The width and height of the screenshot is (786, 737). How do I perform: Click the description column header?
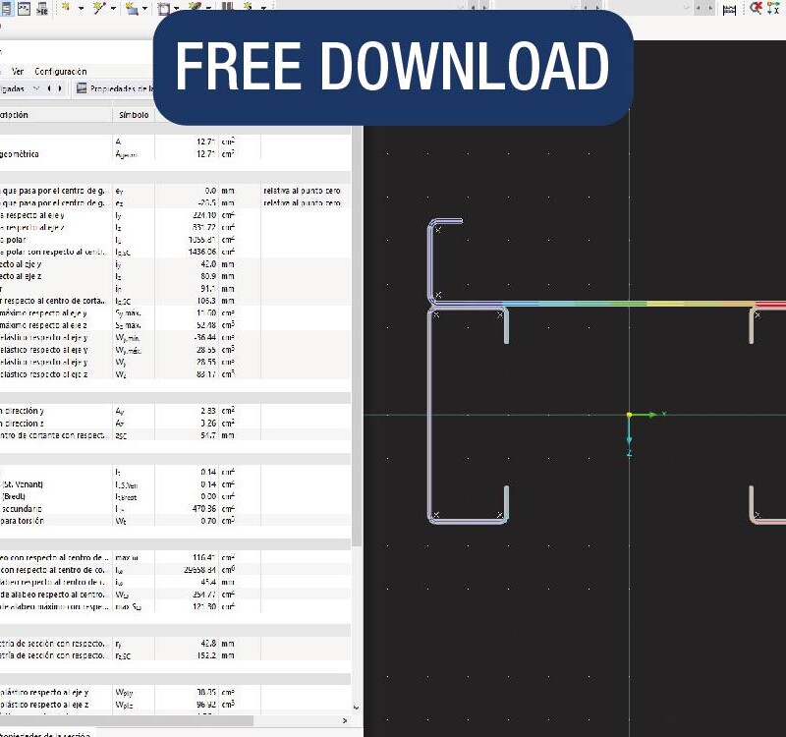click(x=56, y=115)
